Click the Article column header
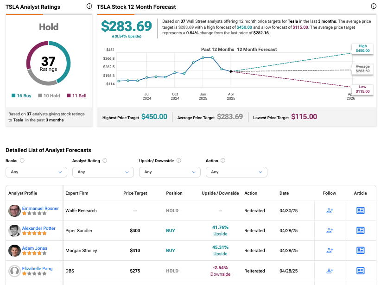The image size is (381, 285). coord(360,193)
